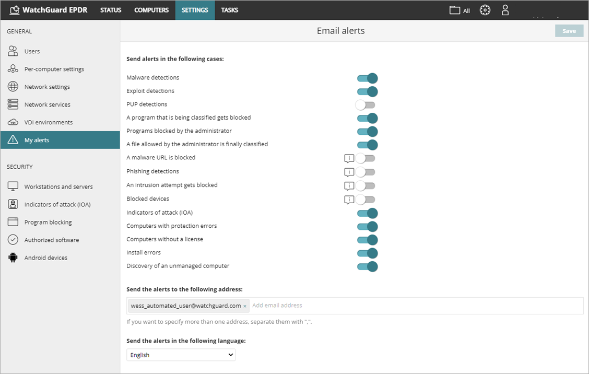
Task: Open Authorized software settings
Action: click(x=51, y=239)
